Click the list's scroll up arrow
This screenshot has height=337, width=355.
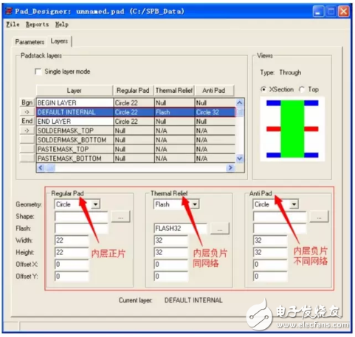[x=239, y=103]
